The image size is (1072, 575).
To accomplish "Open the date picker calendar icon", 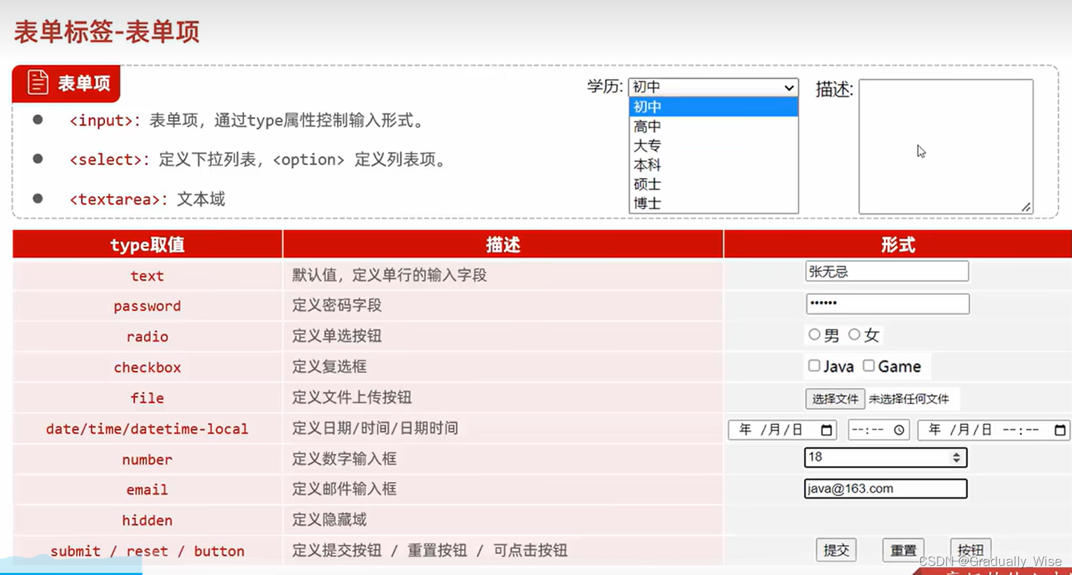I will tap(827, 430).
